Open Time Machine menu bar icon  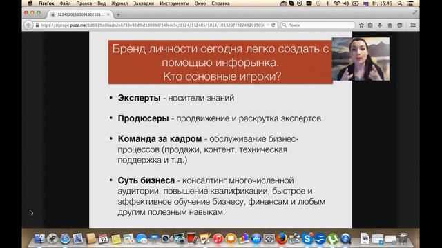[318, 3]
